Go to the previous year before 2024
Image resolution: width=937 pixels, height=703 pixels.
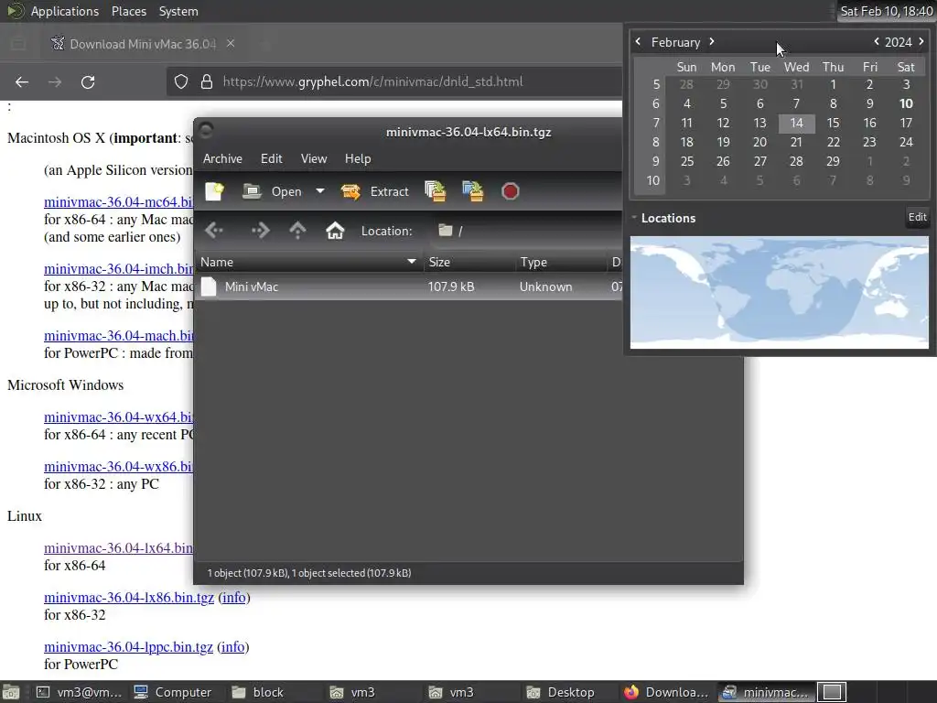(877, 42)
